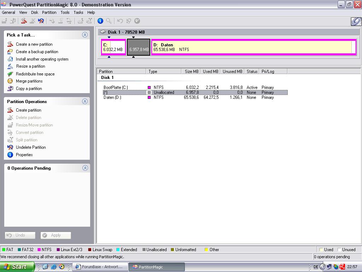Click the Undo last change toolbar icon
Screen dimensions: 362x272
120,21
